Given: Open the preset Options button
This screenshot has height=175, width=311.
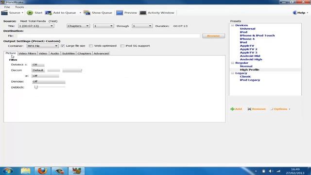Looking at the screenshot, I should (281, 109).
